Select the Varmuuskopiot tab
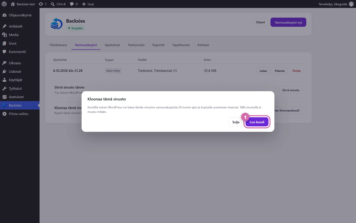The width and height of the screenshot is (356, 223). (x=86, y=45)
